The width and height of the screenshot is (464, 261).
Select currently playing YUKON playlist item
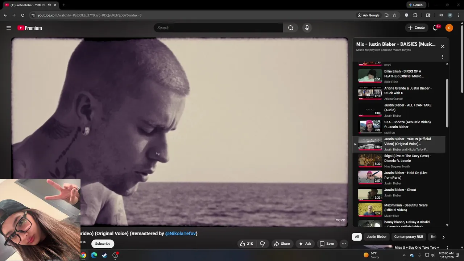point(399,144)
